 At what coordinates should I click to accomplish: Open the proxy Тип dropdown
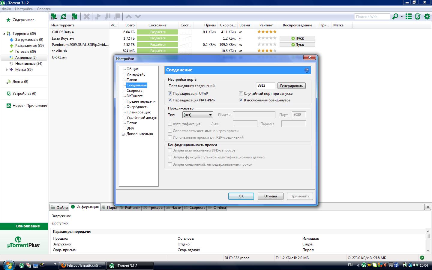point(197,115)
